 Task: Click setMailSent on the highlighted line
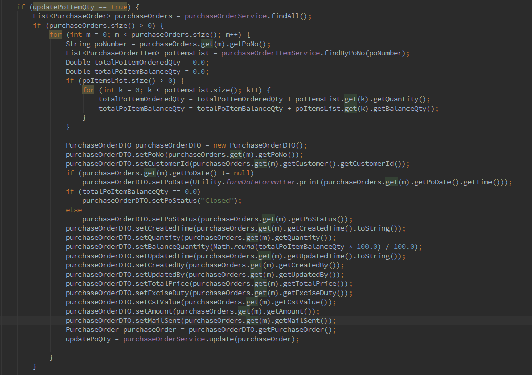click(158, 320)
